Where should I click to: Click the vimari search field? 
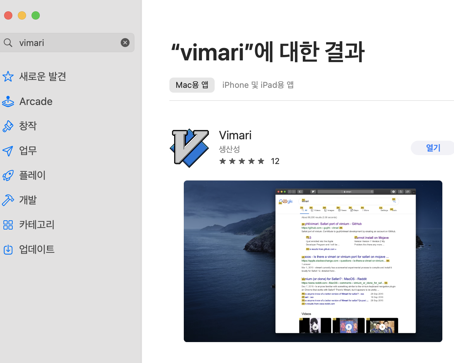tap(67, 43)
